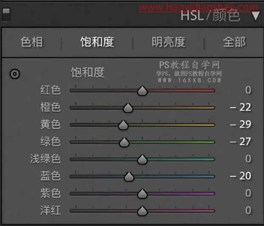
Task: Click the 紫色 saturation slider handle
Action: [142, 194]
